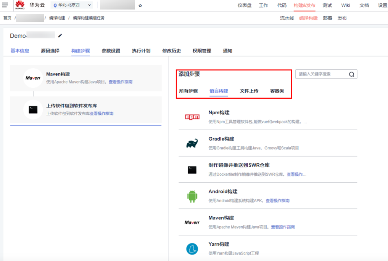
Task: Click terminal icon of upload package step
Action: coord(33,109)
